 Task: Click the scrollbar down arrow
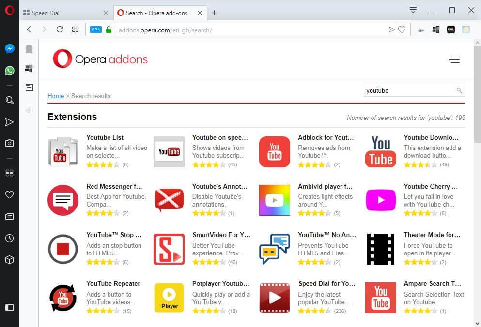(477, 323)
